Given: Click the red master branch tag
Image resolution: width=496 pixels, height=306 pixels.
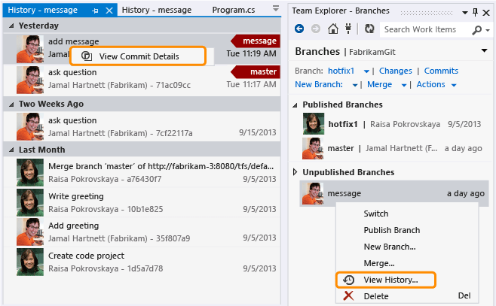Looking at the screenshot, I should 256,72.
